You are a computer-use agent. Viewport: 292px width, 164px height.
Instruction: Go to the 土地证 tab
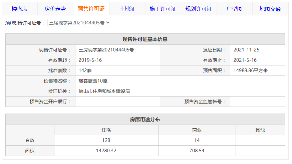point(127,9)
